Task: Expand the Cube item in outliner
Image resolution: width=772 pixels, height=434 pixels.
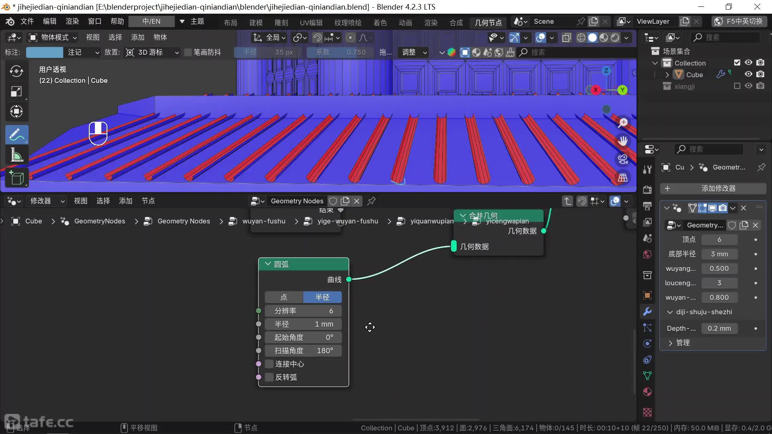Action: point(667,75)
